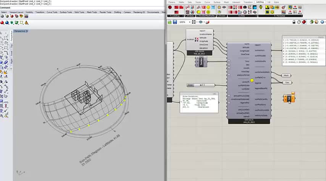Select the orange list length component
The height and width of the screenshot is (181, 326).
289,99
